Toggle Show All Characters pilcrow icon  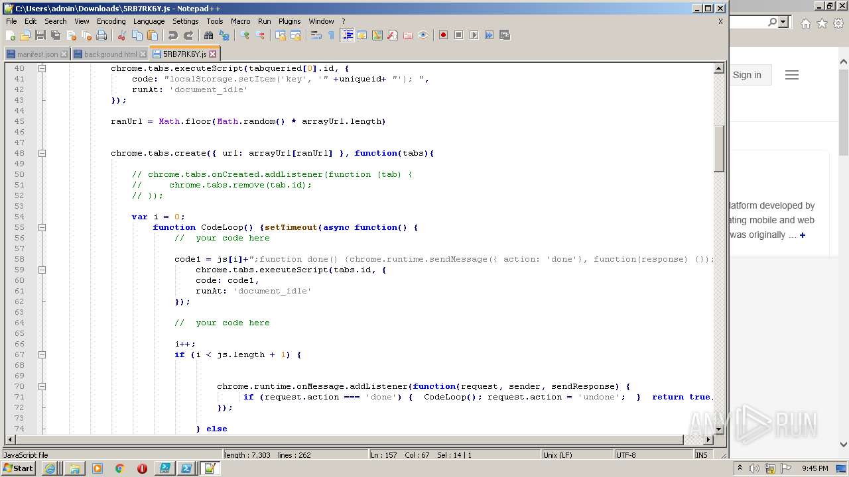tap(332, 35)
